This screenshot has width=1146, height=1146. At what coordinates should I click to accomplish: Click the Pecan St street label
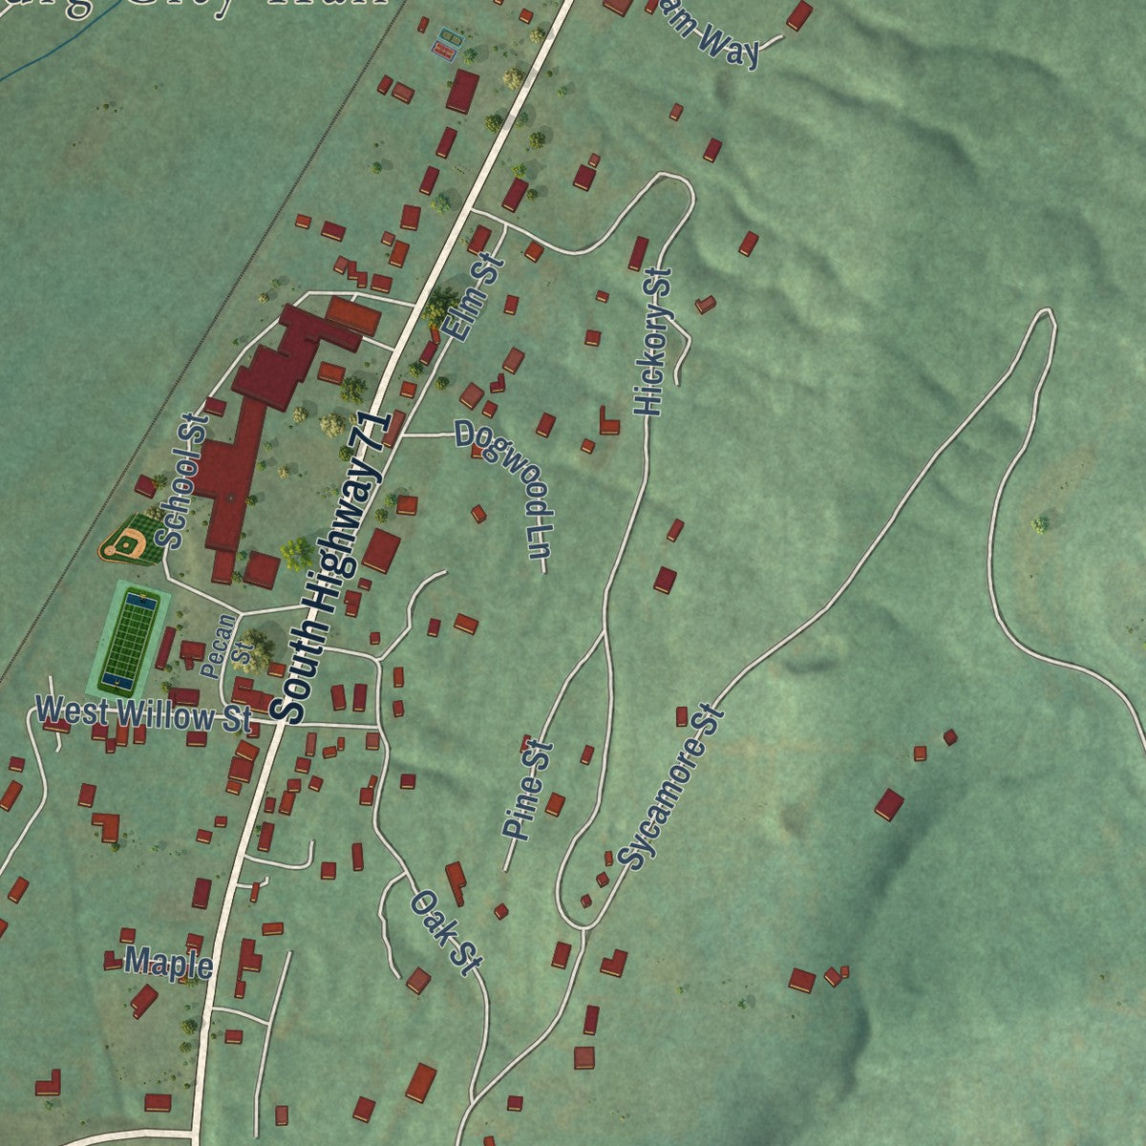click(228, 646)
